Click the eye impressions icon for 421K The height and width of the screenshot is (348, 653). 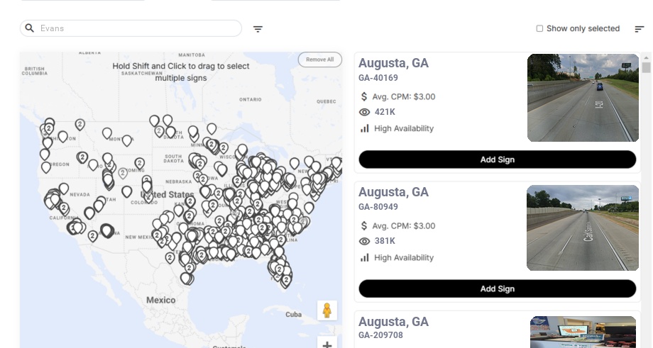(365, 112)
